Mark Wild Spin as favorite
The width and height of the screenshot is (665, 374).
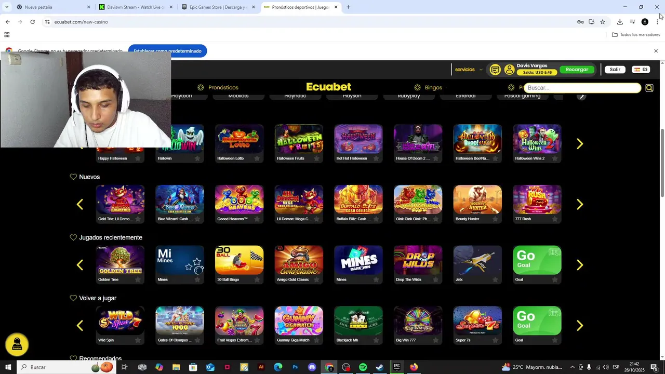tap(138, 340)
